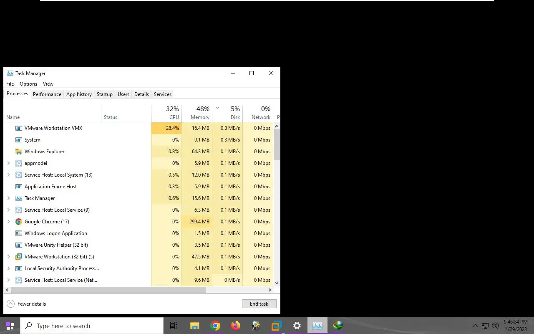534x334 pixels.
Task: Click the 28.4% CPU cell
Action: coord(166,128)
